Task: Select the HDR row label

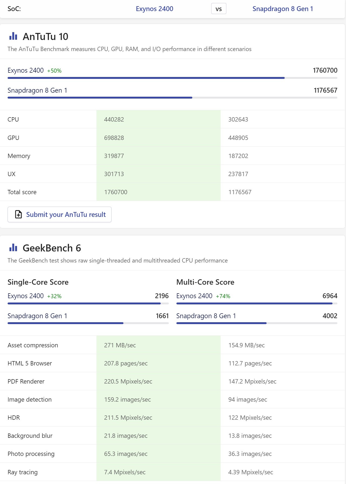Action: coord(14,418)
